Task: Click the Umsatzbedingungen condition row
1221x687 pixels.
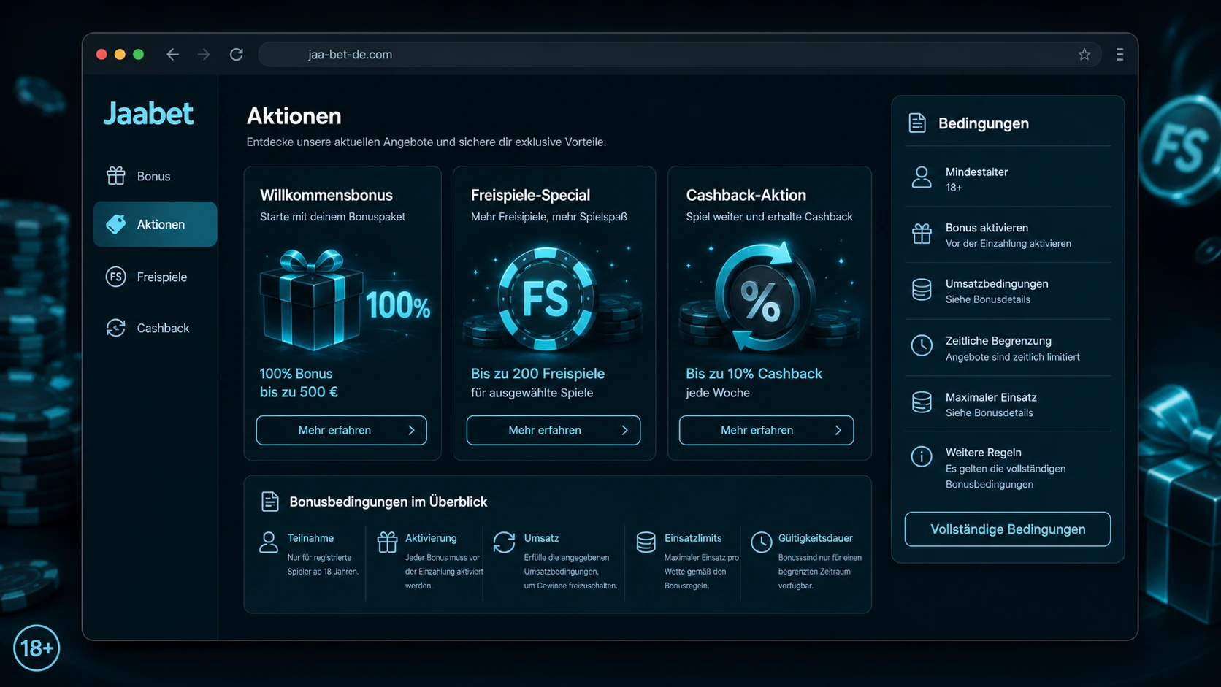Action: (x=1008, y=291)
